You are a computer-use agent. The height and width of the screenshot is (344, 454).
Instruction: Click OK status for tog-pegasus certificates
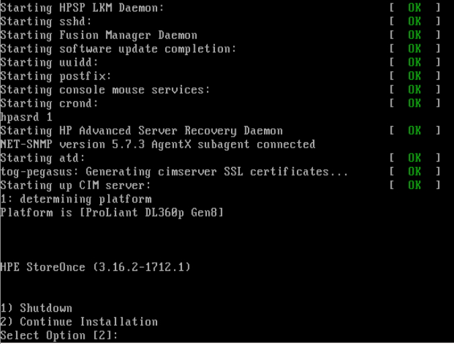coord(414,172)
